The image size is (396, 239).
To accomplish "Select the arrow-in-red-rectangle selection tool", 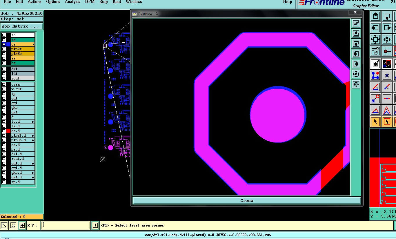I will 387,122.
